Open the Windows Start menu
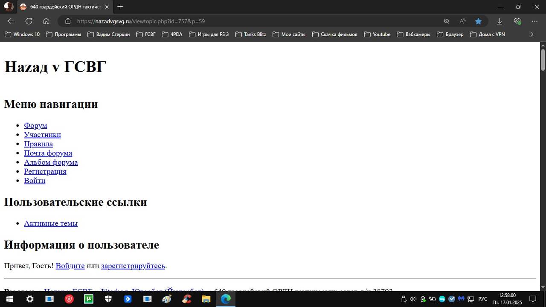 coord(9,299)
